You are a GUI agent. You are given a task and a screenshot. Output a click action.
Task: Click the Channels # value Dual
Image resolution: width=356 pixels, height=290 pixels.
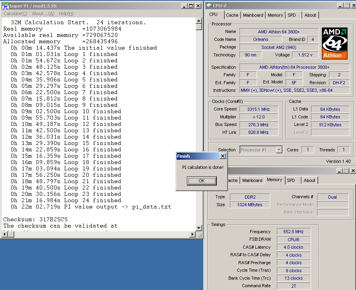click(x=333, y=197)
